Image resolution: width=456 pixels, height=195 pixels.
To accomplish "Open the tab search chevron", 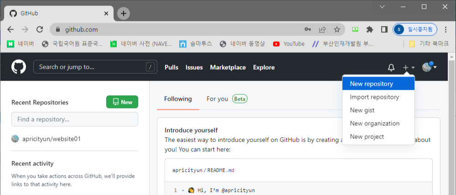I will 383,7.
